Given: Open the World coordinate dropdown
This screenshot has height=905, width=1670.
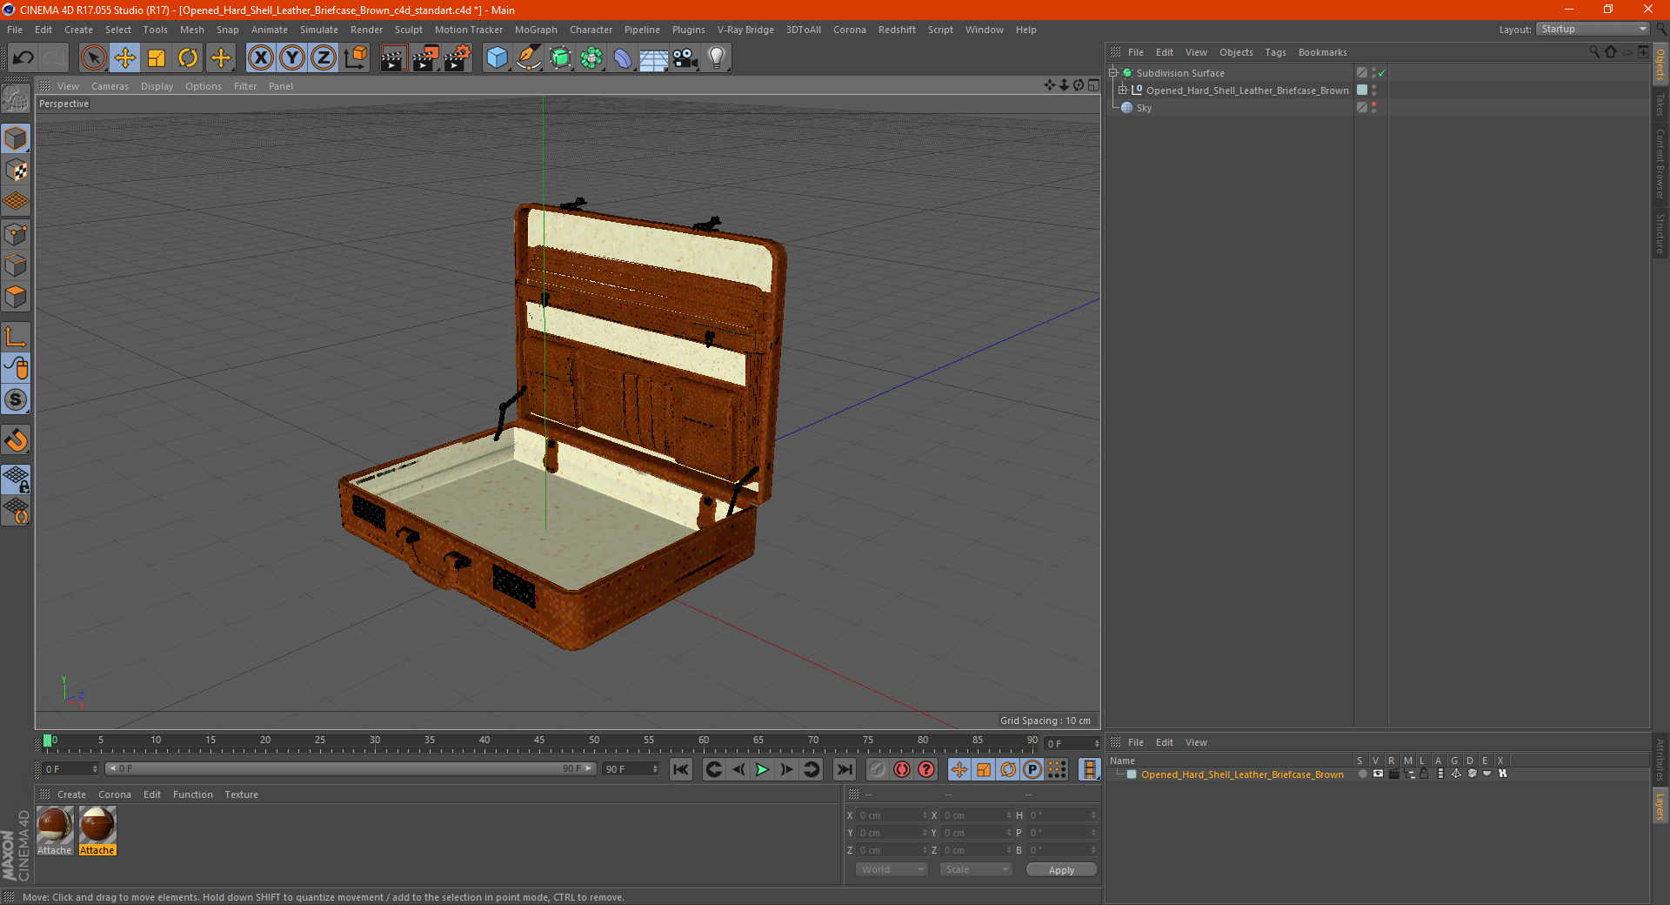Looking at the screenshot, I should click(x=892, y=869).
